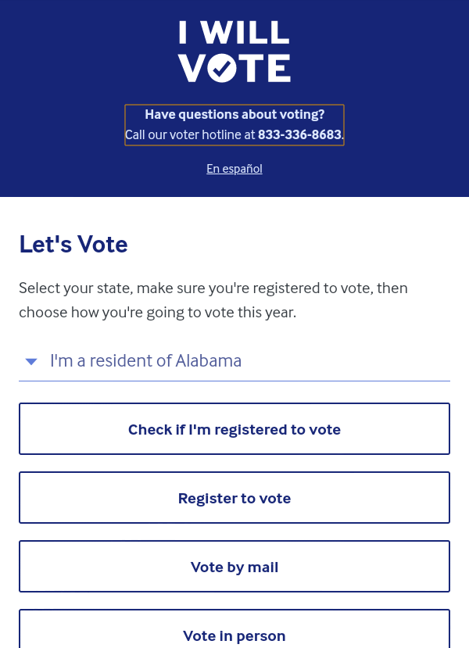Open the "I'm a resident of Alabama" dropdown
The width and height of the screenshot is (469, 648).
point(234,361)
